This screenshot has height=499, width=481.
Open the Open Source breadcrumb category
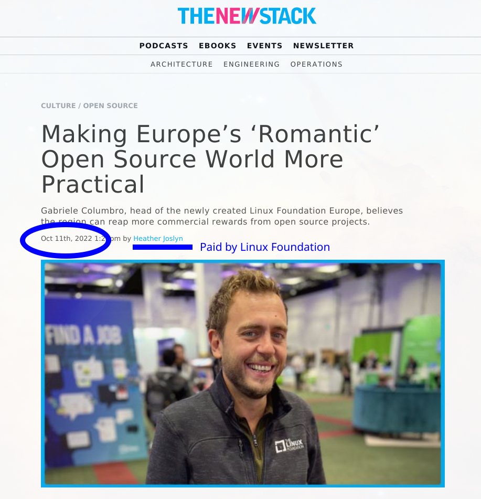[x=110, y=105]
